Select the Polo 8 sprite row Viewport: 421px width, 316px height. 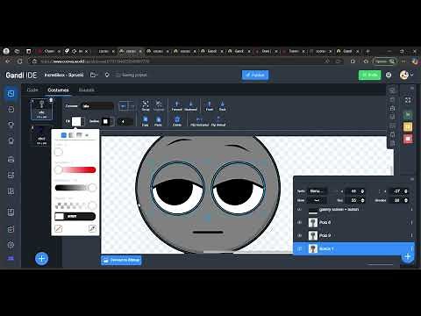[x=353, y=222]
